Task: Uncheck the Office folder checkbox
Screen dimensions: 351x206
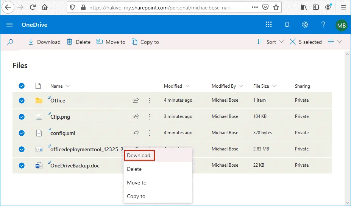Action: (22, 101)
